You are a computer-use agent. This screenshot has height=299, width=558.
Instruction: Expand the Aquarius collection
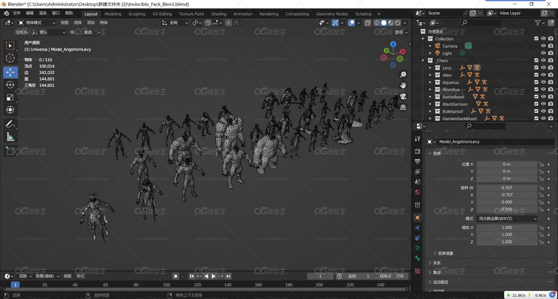tap(430, 82)
